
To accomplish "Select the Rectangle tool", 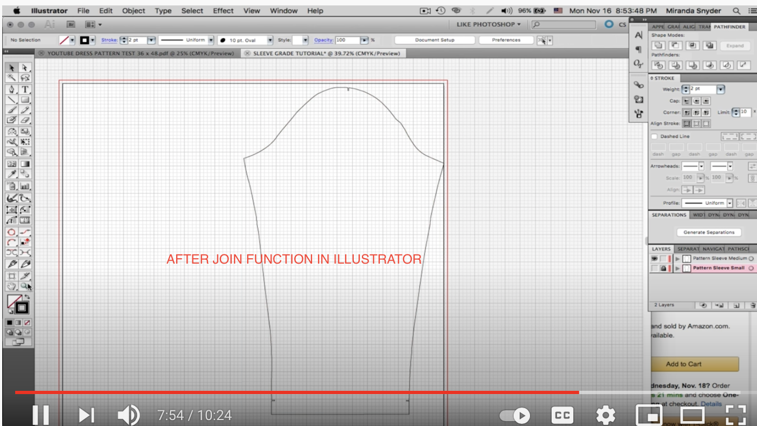I will pyautogui.click(x=25, y=100).
